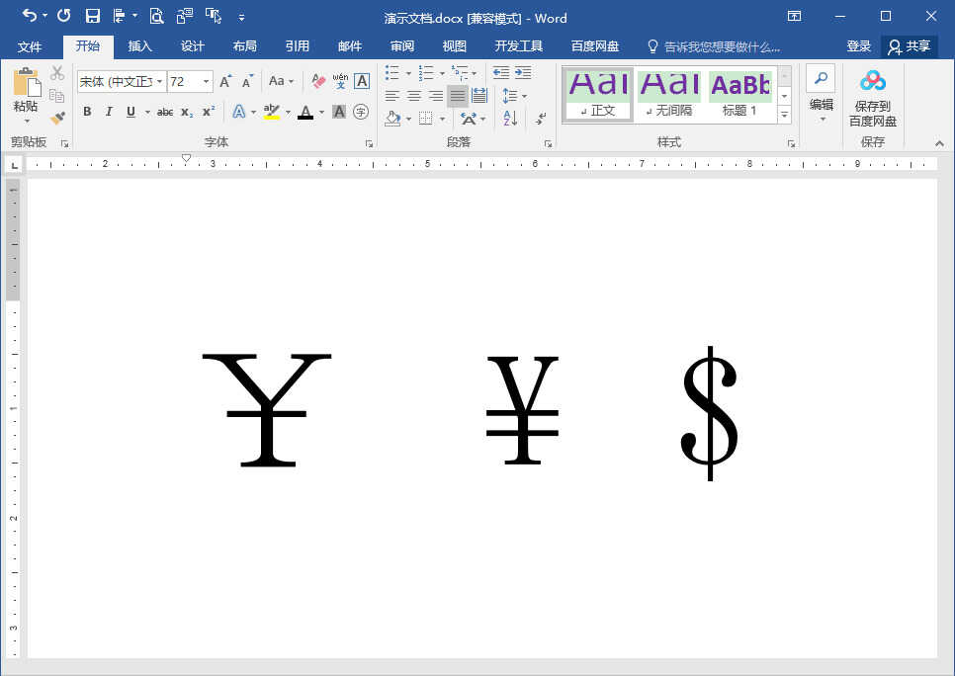Viewport: 955px width, 676px height.
Task: Open the underline style dropdown arrow
Action: pyautogui.click(x=146, y=112)
